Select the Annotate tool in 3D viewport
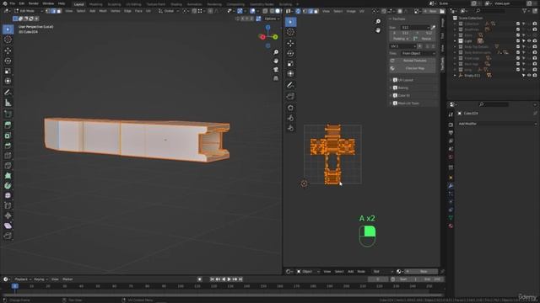This screenshot has width=540, height=303. click(8, 92)
